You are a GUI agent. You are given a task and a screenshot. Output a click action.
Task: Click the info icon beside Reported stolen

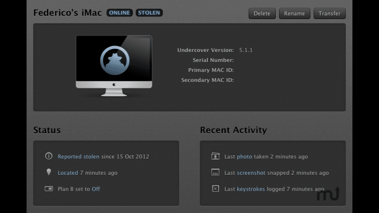click(x=49, y=156)
